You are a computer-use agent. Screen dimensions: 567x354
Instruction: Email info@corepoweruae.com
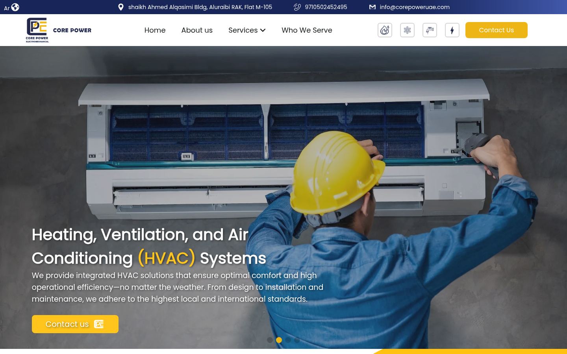pos(415,7)
